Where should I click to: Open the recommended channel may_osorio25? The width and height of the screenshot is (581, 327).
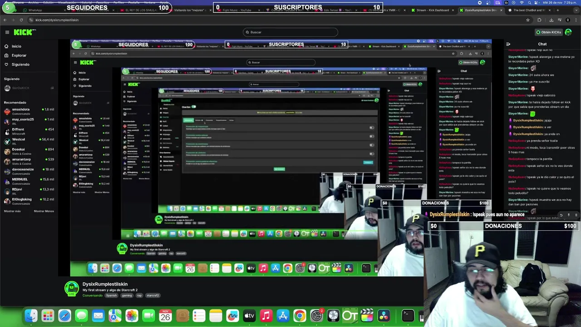point(29,121)
